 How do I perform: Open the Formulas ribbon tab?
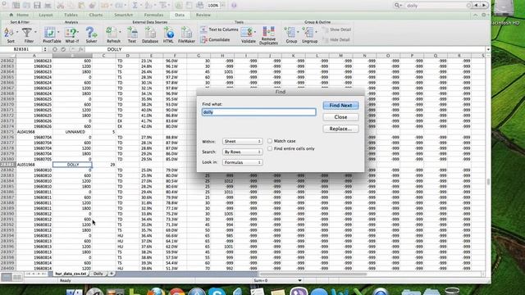coord(153,15)
